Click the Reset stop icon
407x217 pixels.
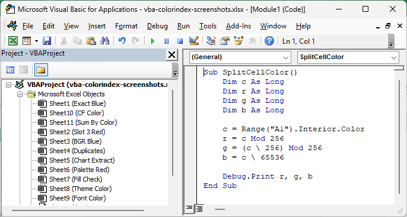tap(180, 41)
